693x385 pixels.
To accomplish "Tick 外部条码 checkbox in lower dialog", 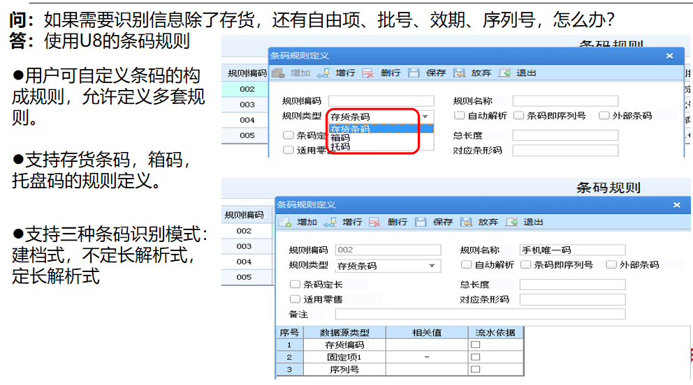I will point(611,264).
